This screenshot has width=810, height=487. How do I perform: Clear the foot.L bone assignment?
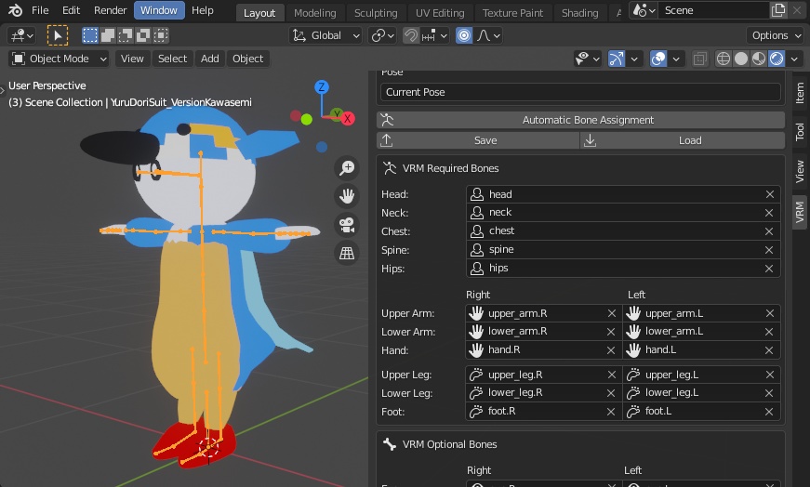(x=769, y=412)
